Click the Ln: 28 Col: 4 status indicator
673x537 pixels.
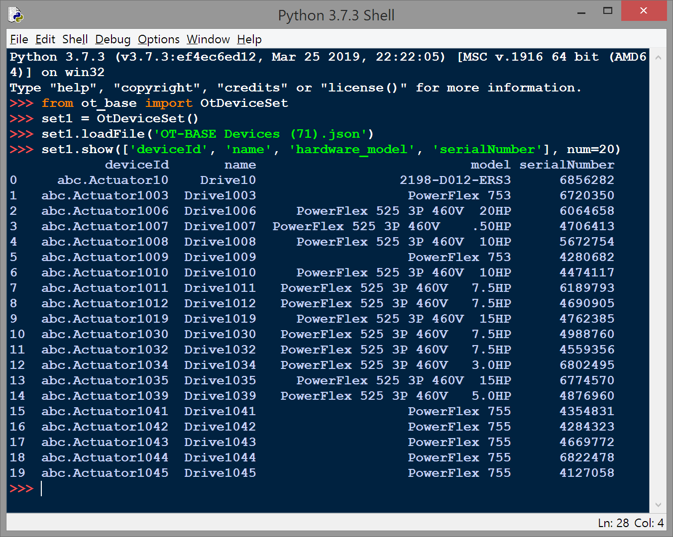[x=631, y=523]
